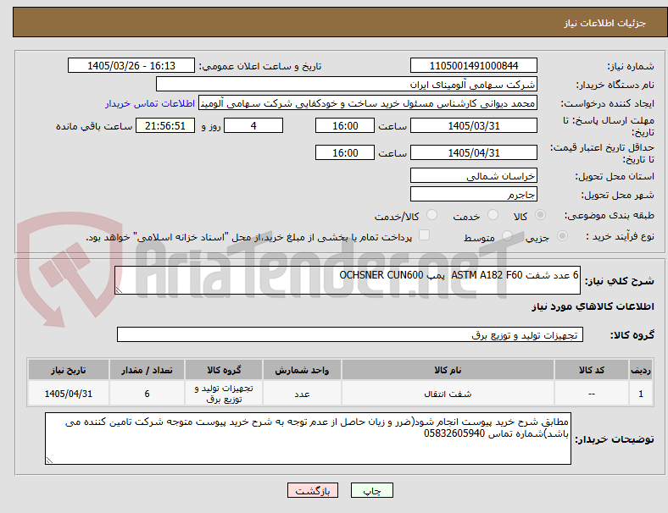Click the price validity time field 16:00

(x=345, y=152)
